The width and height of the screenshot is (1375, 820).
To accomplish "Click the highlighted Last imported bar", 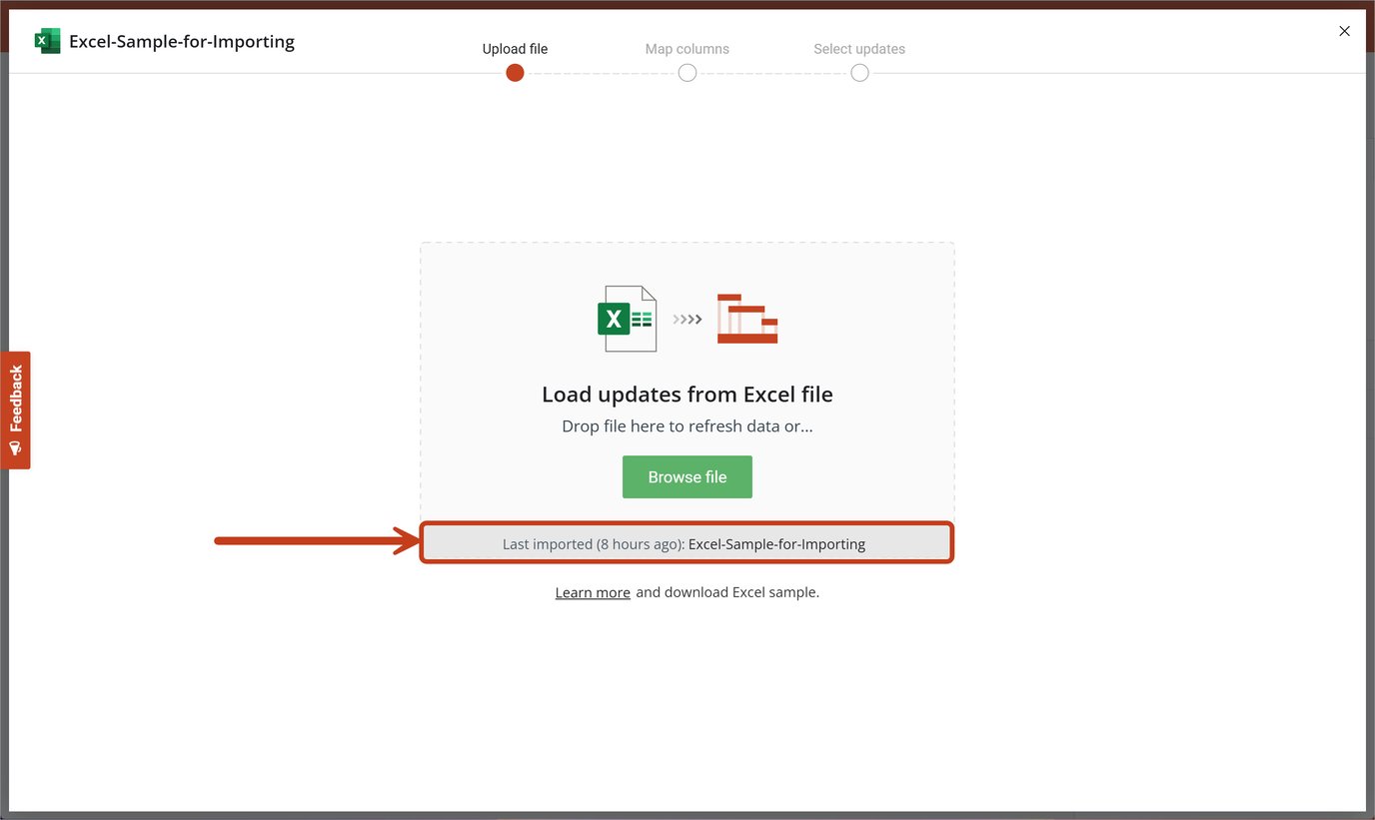I will [687, 543].
